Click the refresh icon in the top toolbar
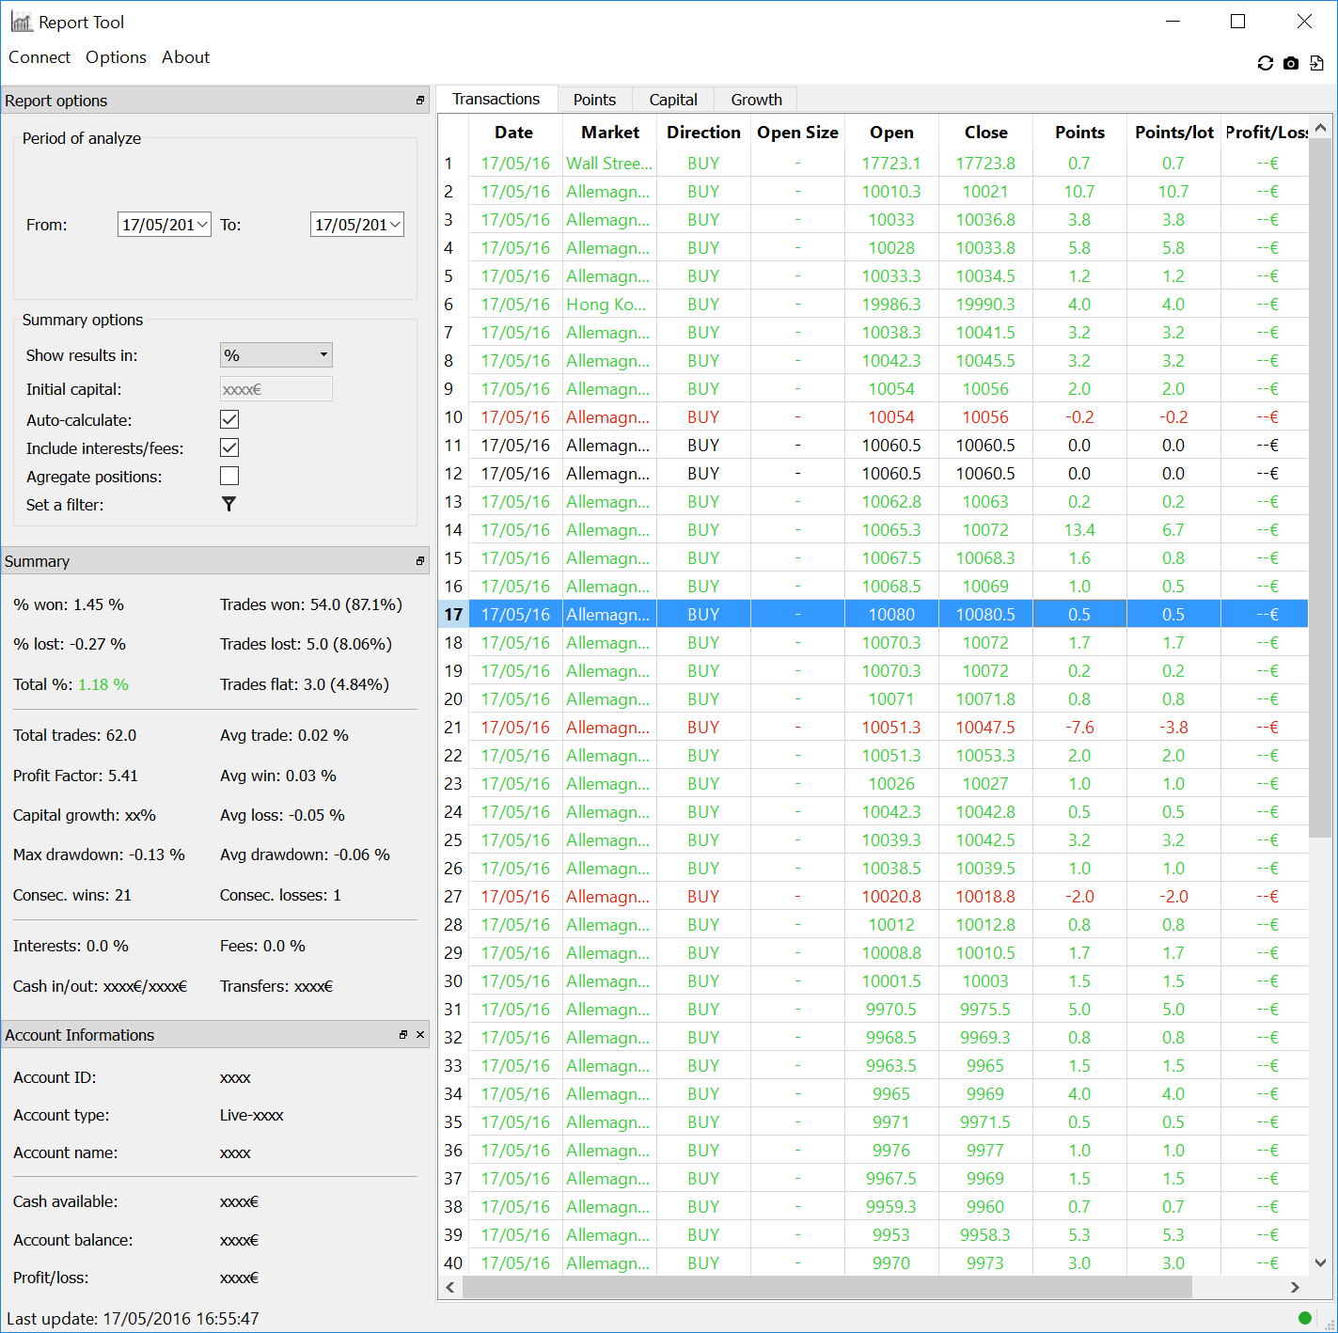The image size is (1338, 1333). [1266, 63]
